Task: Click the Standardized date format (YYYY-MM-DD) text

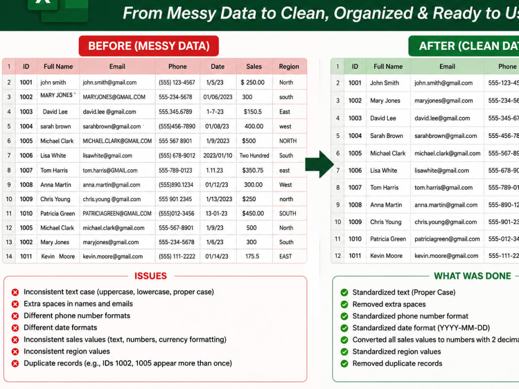Action: 421,328
